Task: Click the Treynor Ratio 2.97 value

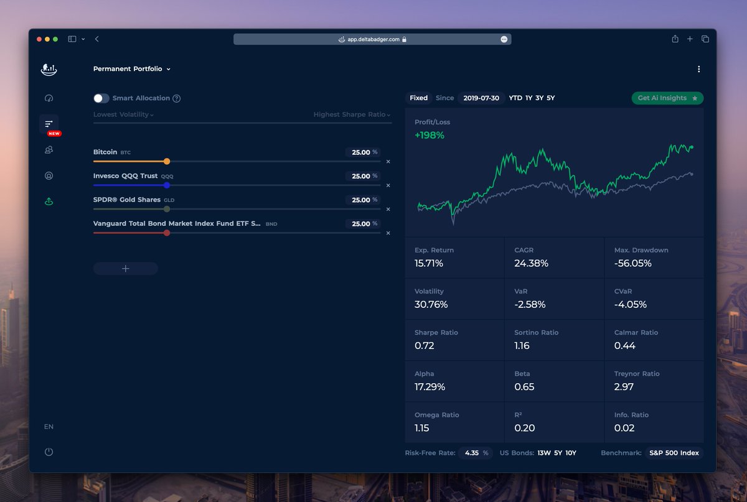Action: tap(624, 387)
